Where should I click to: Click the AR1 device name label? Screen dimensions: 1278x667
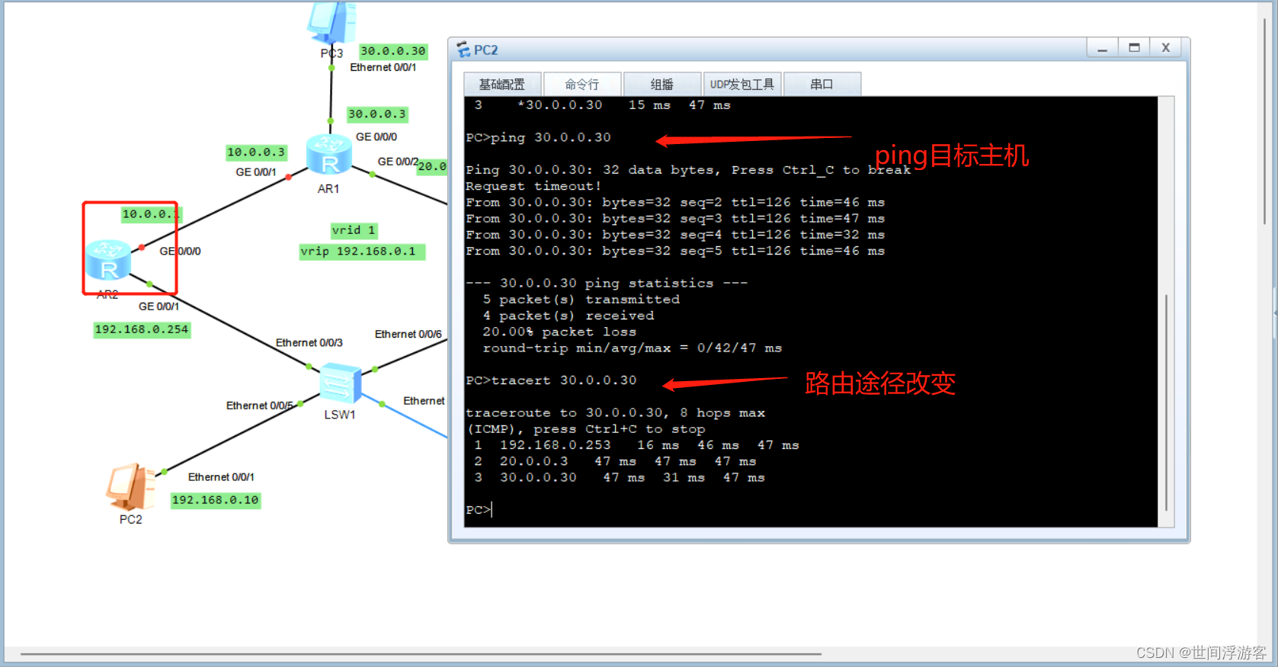(x=328, y=189)
